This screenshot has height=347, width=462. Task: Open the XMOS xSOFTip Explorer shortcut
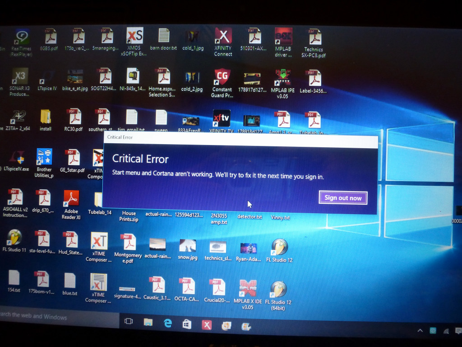pyautogui.click(x=134, y=42)
